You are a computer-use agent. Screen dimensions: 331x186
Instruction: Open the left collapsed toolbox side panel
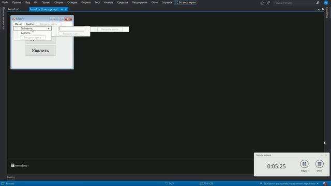click(x=4, y=19)
